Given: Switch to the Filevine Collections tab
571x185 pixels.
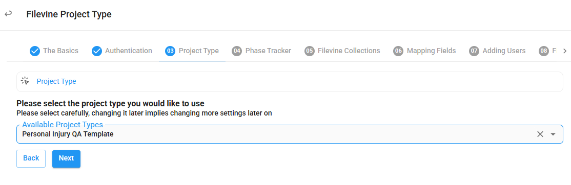Looking at the screenshot, I should 342,51.
